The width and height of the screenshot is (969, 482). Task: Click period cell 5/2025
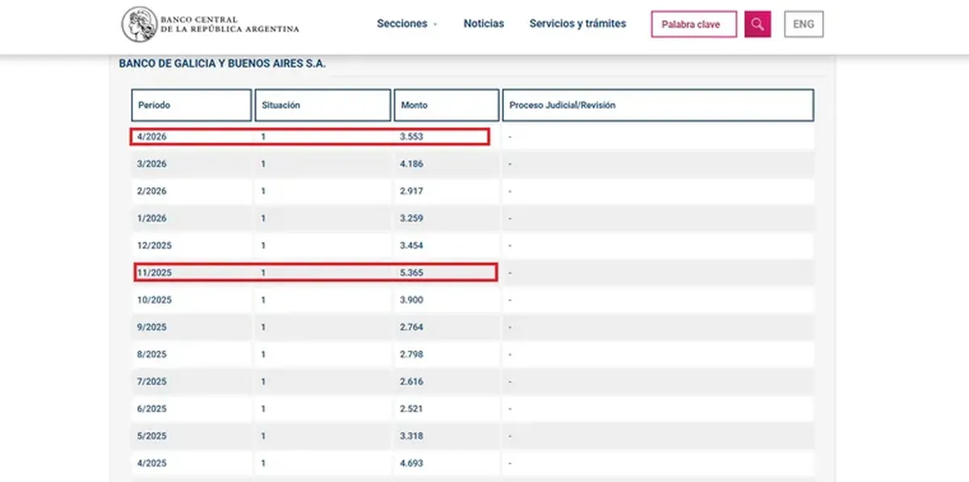(x=152, y=436)
